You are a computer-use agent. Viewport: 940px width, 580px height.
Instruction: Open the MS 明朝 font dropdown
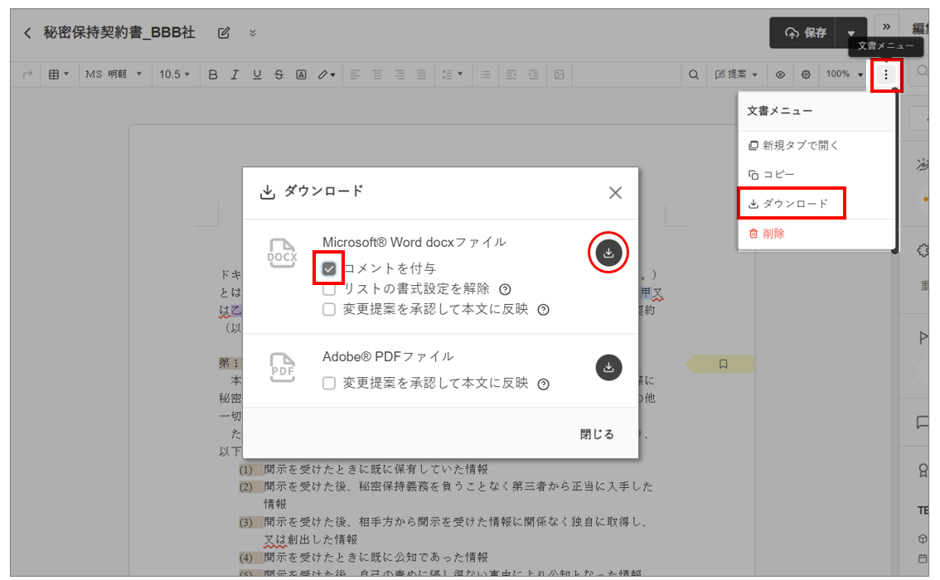[x=114, y=75]
